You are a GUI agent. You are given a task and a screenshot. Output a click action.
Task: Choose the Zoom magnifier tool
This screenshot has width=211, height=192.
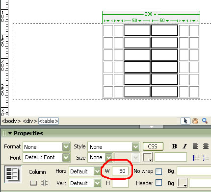(205, 121)
